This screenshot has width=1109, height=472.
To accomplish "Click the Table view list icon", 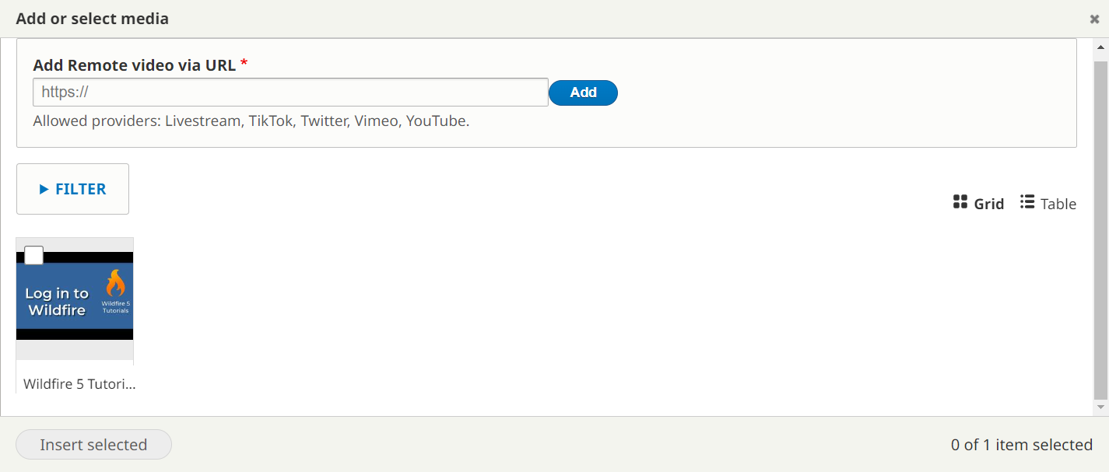I will (x=1027, y=202).
